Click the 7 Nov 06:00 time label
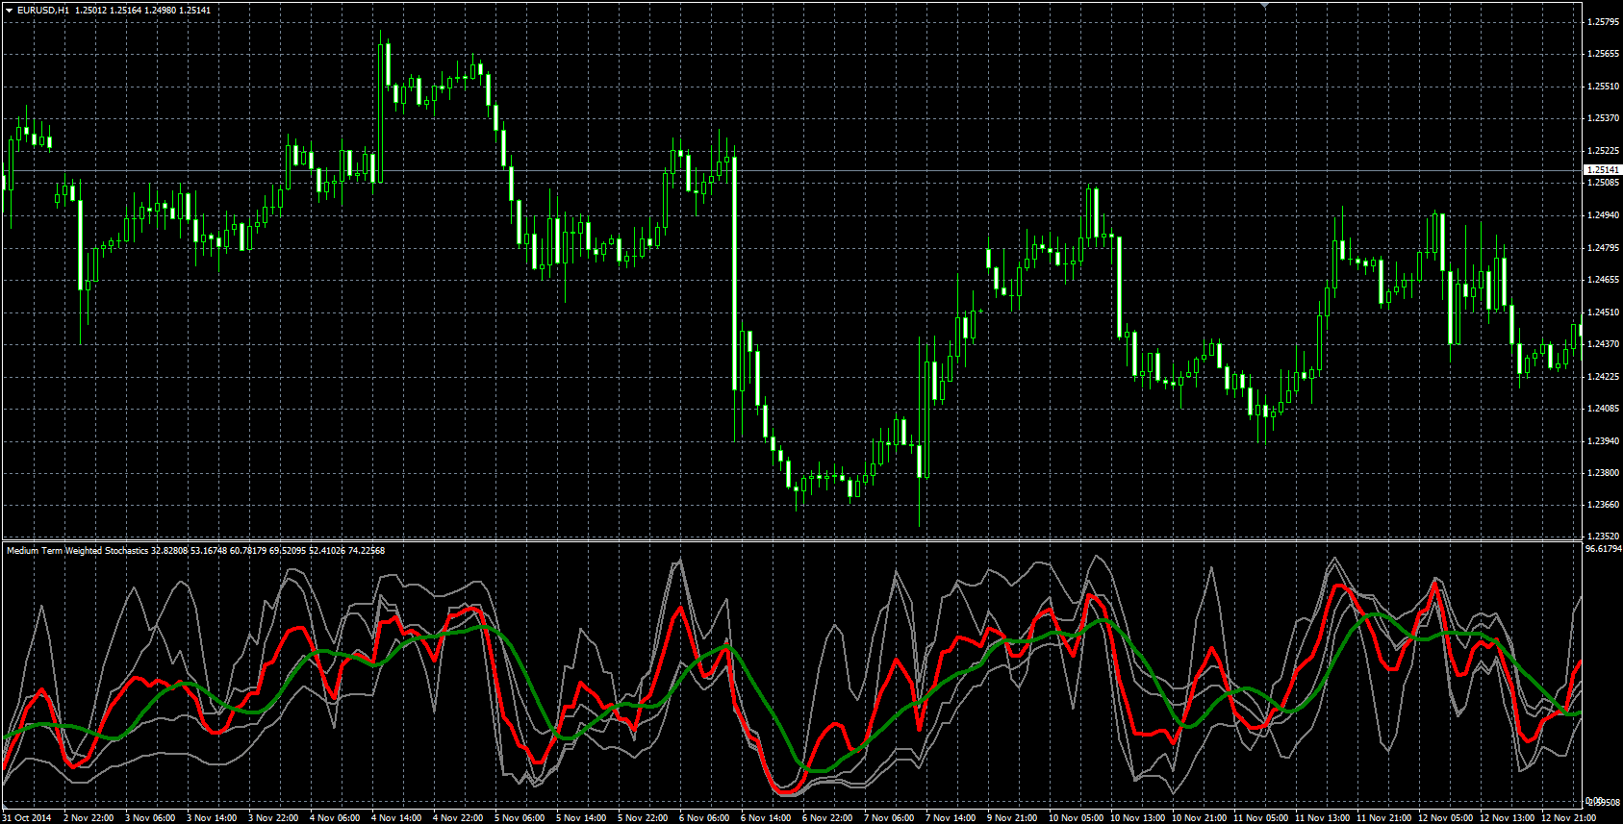This screenshot has height=824, width=1623. tap(889, 818)
